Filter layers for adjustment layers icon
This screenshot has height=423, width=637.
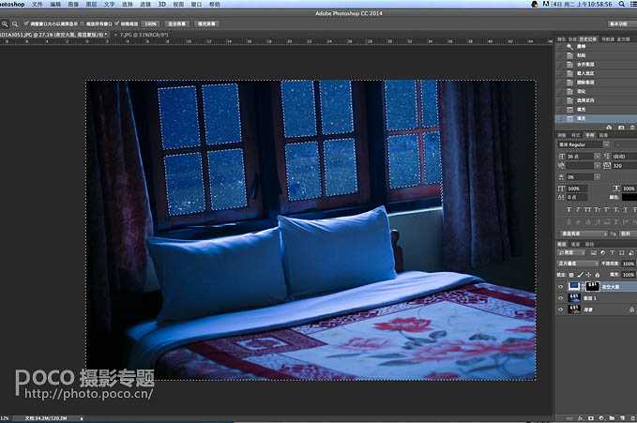pos(603,252)
